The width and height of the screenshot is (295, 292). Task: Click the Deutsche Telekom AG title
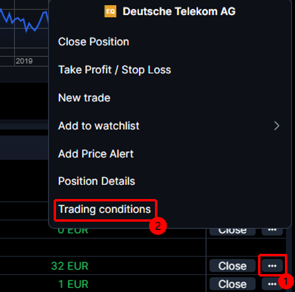179,11
